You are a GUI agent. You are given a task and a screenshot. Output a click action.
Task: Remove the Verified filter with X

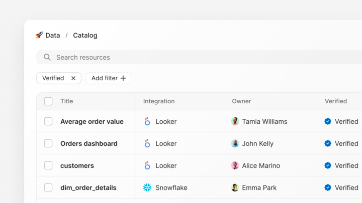coord(73,78)
